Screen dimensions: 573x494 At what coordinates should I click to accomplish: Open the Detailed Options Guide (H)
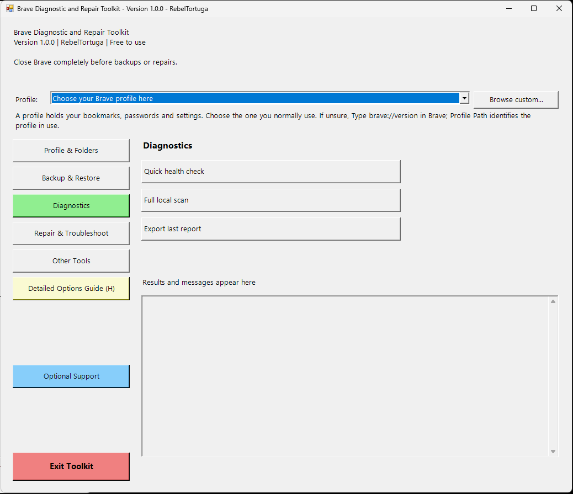click(71, 288)
